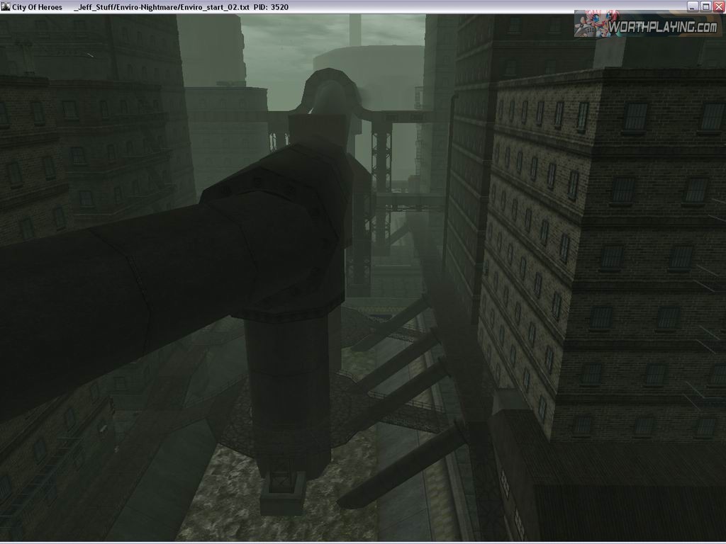
Task: Click the lowest diagonal support beam
Action: 404,467
